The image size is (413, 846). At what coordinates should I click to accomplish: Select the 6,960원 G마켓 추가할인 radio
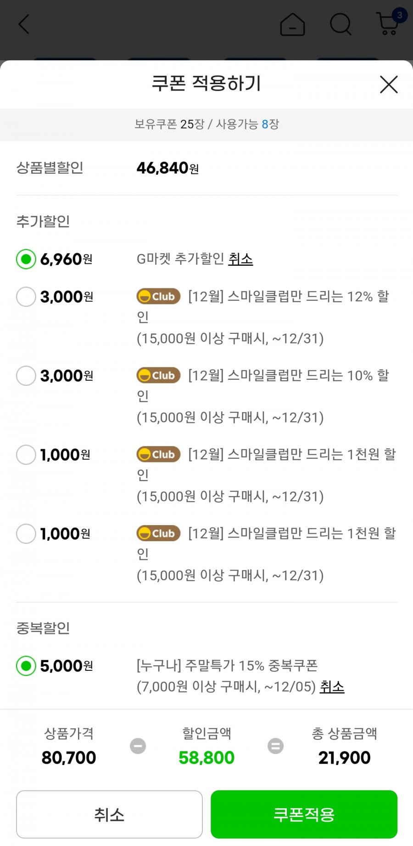(x=26, y=259)
